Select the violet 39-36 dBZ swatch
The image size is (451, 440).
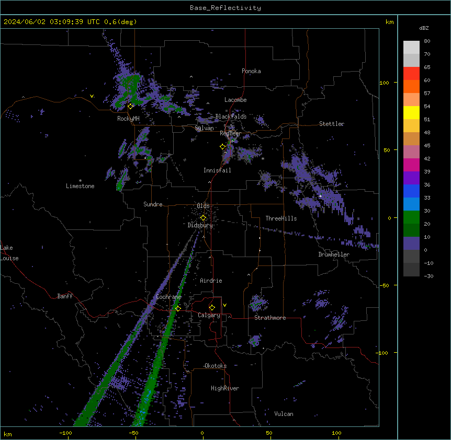click(x=411, y=178)
